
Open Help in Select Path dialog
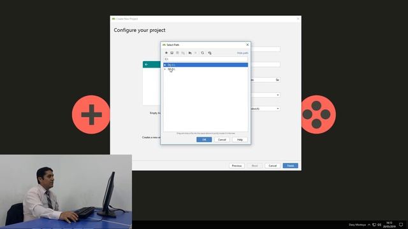[240, 140]
